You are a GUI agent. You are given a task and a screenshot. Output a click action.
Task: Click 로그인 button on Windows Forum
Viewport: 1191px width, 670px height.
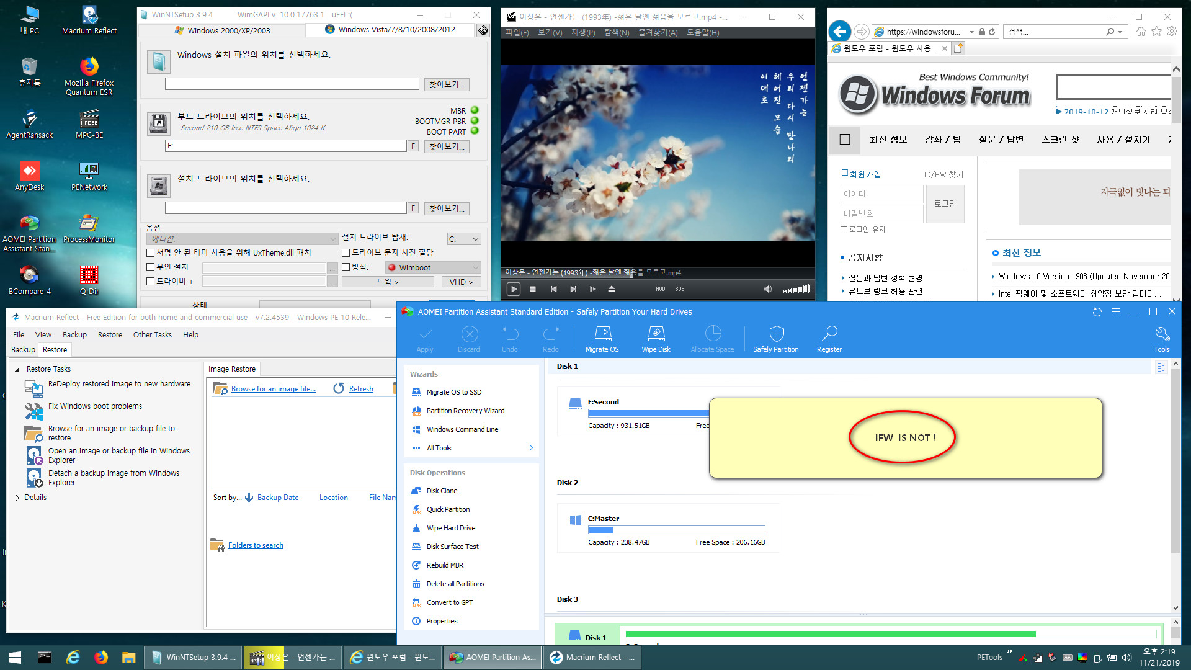coord(945,203)
